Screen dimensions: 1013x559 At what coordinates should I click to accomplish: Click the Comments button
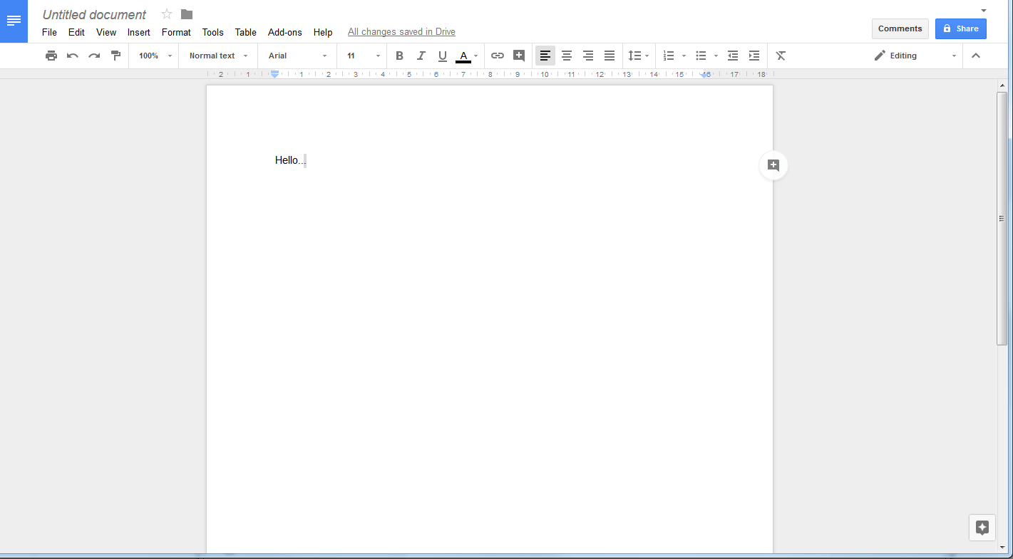pyautogui.click(x=900, y=28)
